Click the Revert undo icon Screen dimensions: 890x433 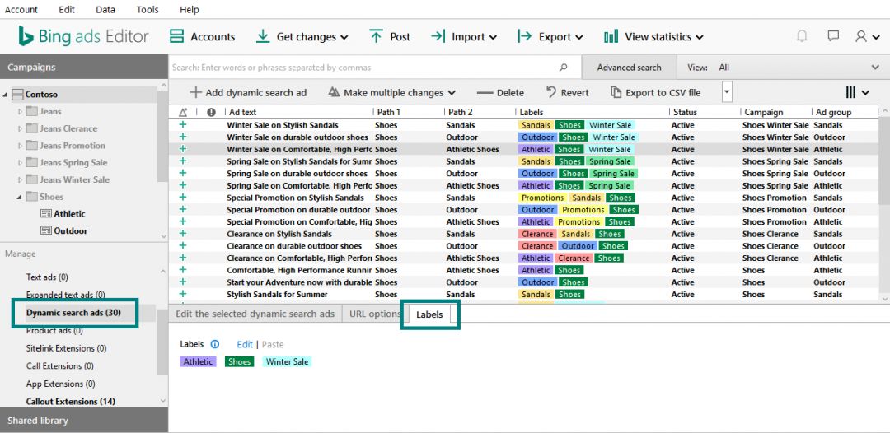pos(551,93)
